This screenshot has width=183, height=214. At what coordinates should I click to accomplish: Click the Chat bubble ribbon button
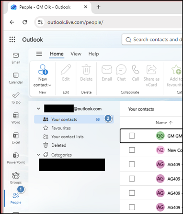(x=121, y=73)
